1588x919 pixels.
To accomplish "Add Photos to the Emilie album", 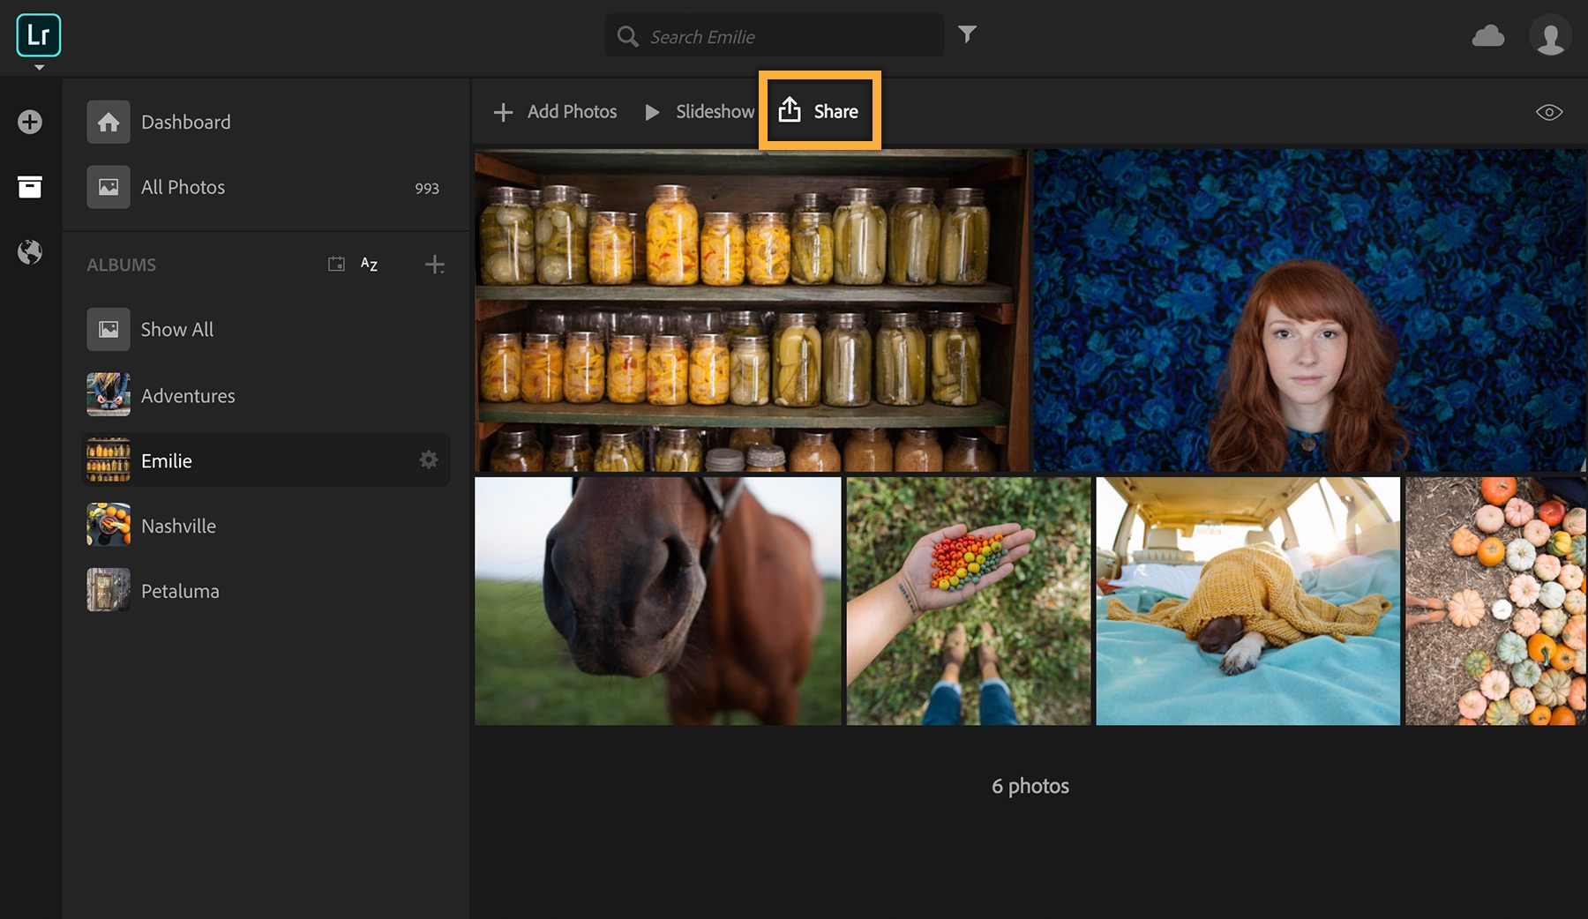I will point(554,111).
